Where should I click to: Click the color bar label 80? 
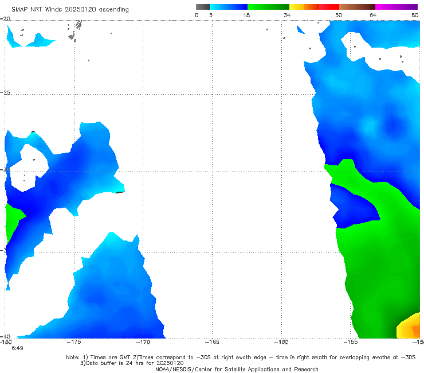[x=415, y=15]
